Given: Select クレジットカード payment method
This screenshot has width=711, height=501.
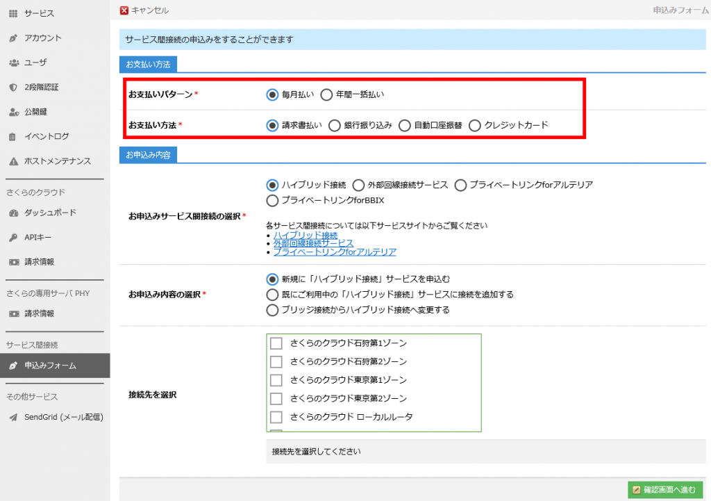Looking at the screenshot, I should (x=475, y=125).
